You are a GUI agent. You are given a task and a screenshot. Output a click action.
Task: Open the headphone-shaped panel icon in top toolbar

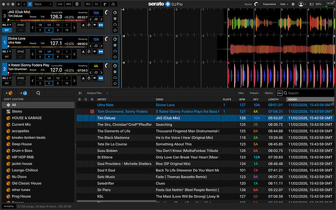coord(113,4)
